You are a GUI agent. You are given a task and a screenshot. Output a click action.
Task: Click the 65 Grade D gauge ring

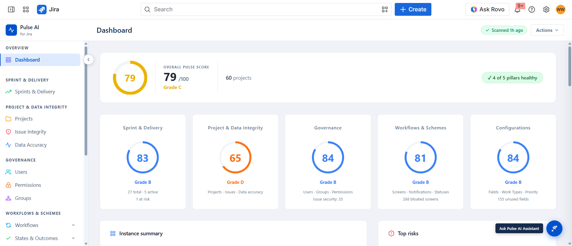(235, 157)
